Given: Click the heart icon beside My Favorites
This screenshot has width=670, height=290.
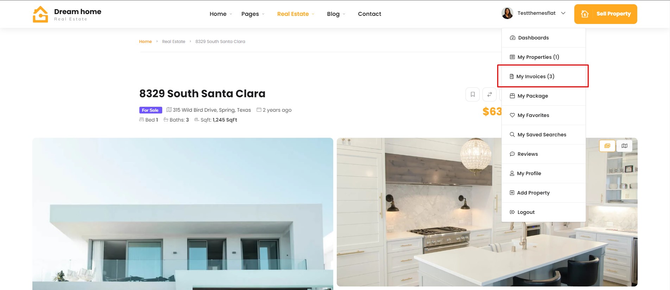Looking at the screenshot, I should click(512, 115).
